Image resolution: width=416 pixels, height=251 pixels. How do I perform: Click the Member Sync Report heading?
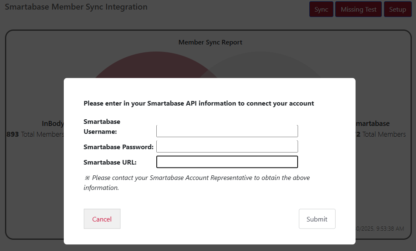pos(210,42)
